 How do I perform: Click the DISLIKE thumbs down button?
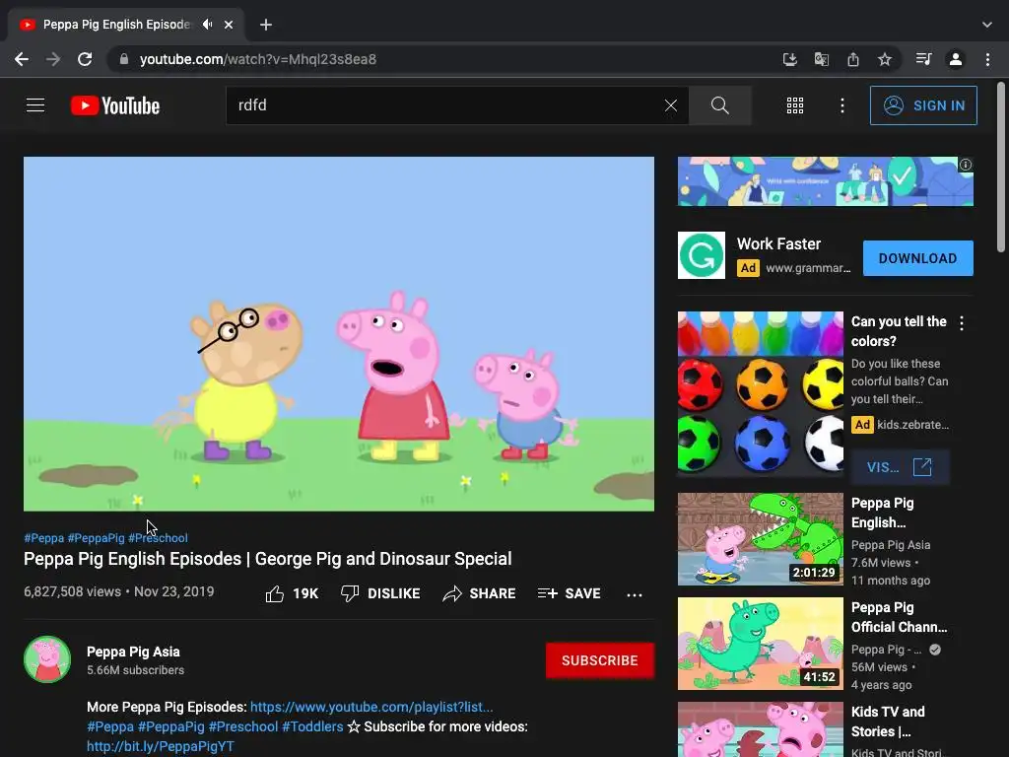pos(380,593)
